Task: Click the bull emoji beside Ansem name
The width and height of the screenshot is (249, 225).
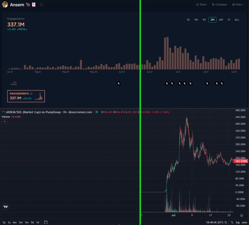Action: pos(28,5)
